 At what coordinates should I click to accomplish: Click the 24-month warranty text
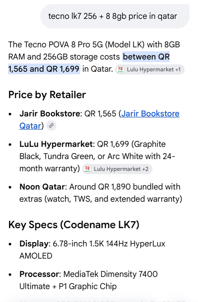point(97,162)
